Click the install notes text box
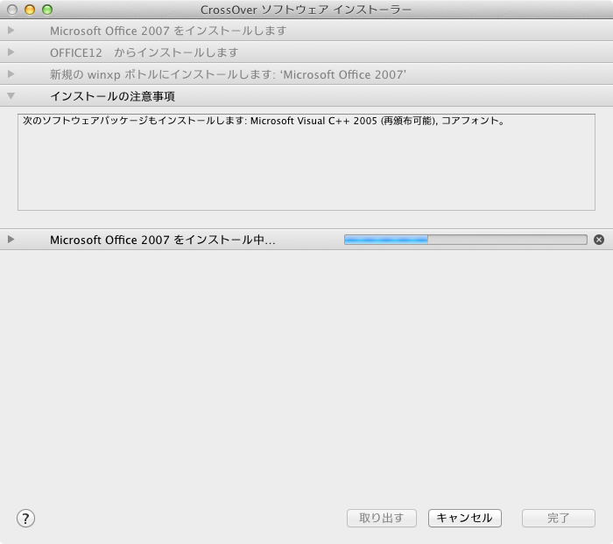Screen dimensions: 613x544 click(x=306, y=162)
